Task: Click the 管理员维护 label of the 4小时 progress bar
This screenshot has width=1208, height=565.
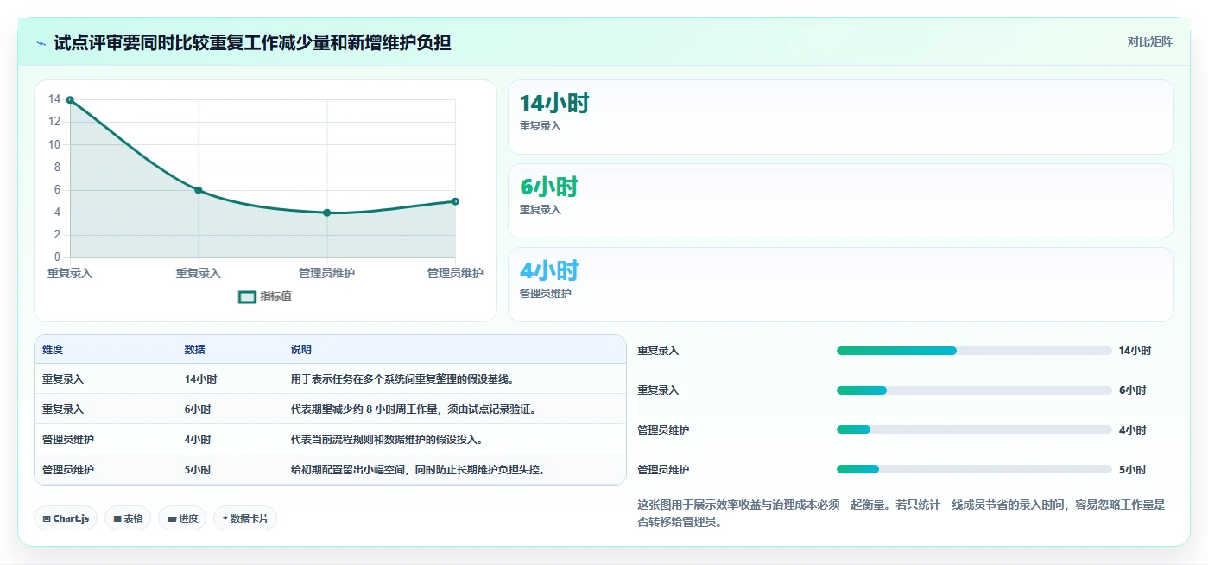Action: (663, 430)
